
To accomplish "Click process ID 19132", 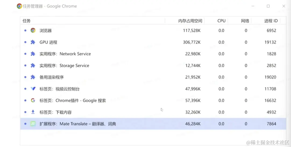I will tap(270, 42).
